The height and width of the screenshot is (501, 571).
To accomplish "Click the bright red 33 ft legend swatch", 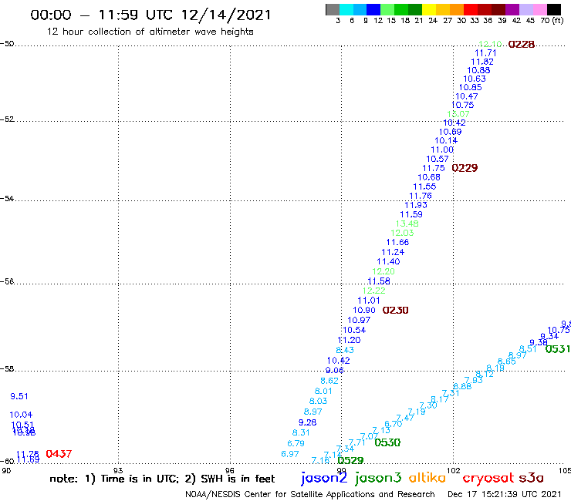I will (471, 9).
